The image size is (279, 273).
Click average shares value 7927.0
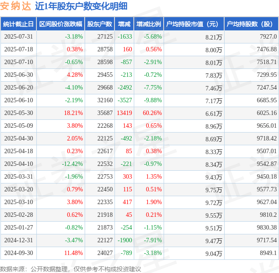pos(268,36)
